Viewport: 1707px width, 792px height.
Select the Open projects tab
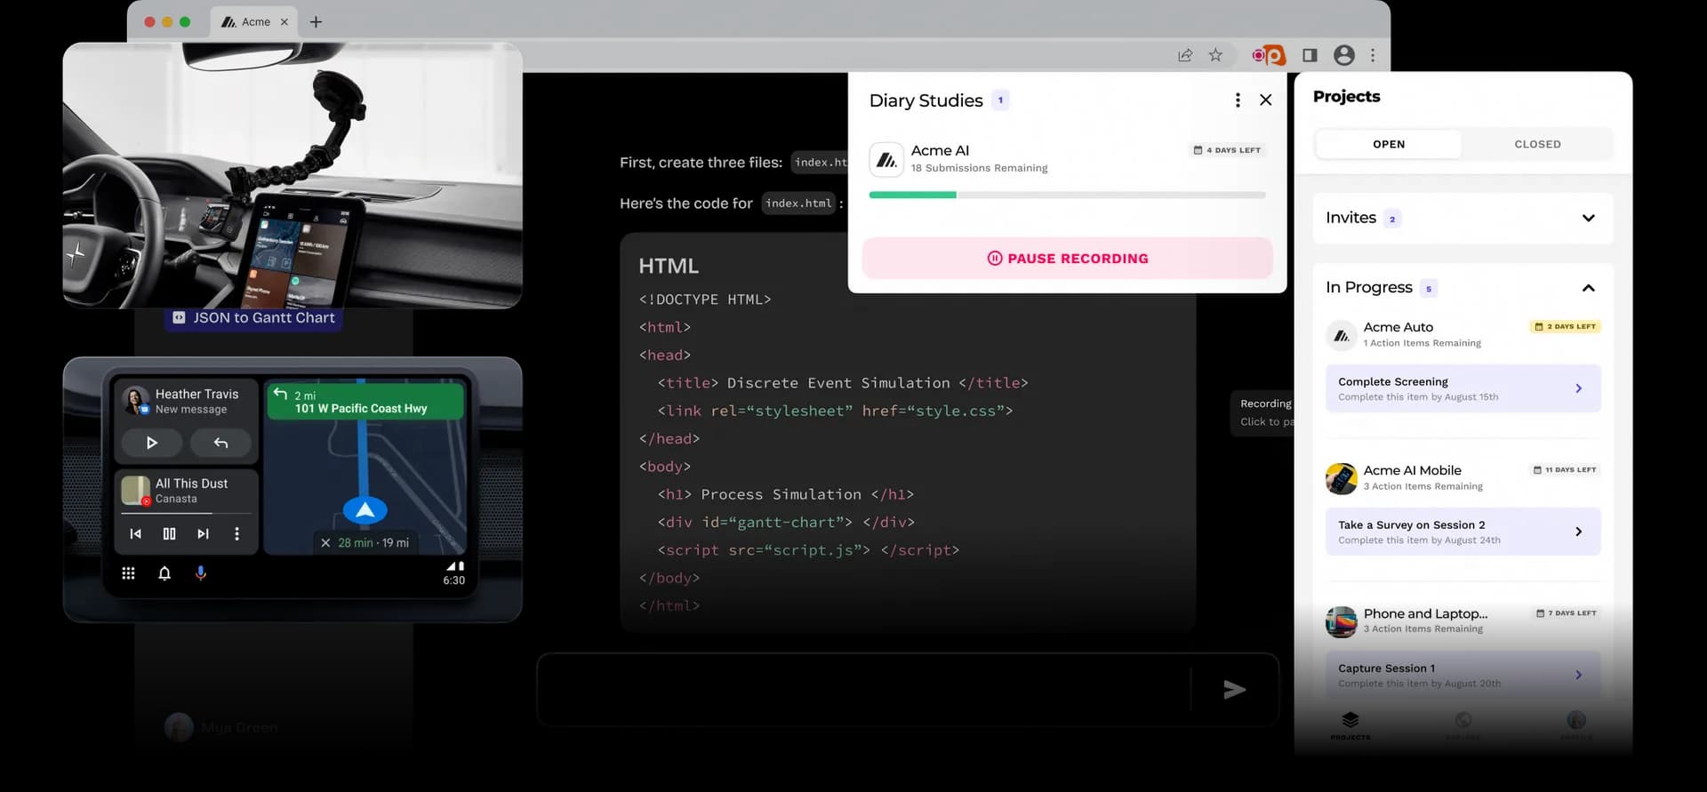[x=1389, y=144]
